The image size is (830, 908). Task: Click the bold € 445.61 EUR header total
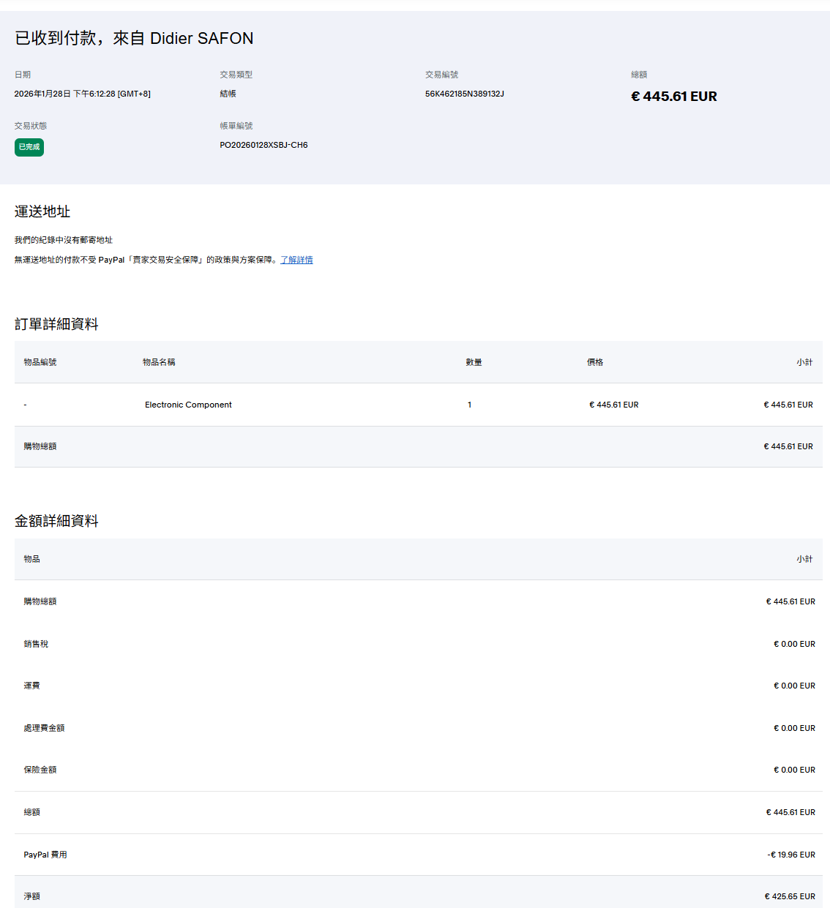tap(673, 97)
